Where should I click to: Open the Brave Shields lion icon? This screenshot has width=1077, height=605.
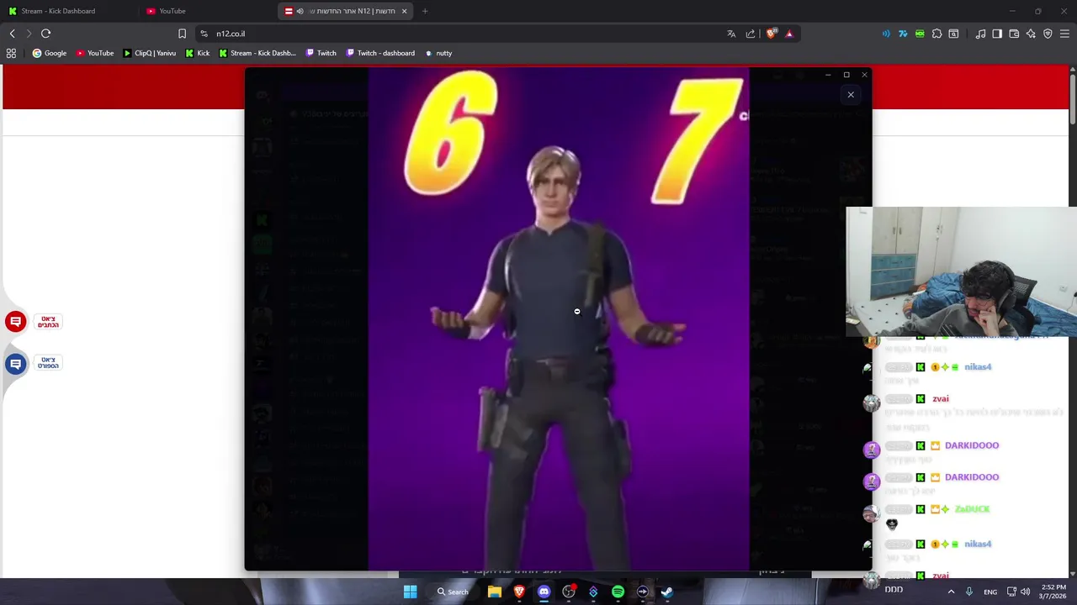pos(771,34)
